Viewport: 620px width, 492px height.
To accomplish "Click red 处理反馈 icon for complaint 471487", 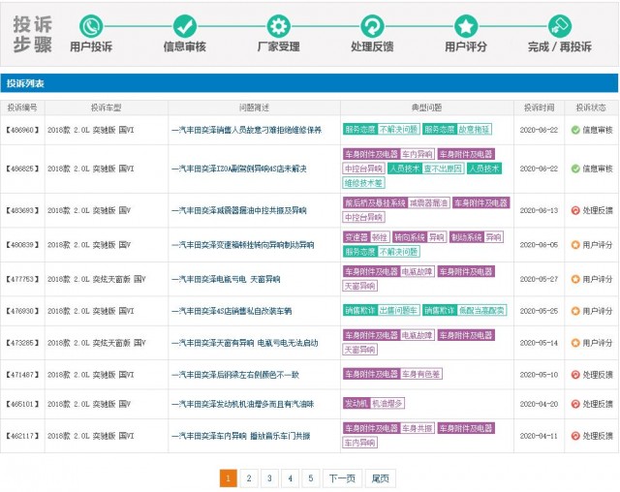I will coord(575,375).
